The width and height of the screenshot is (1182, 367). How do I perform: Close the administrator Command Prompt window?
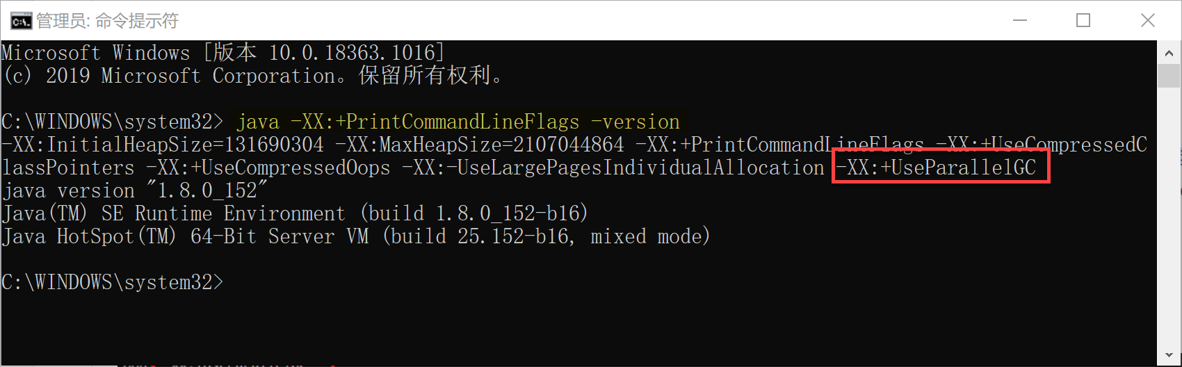point(1147,21)
